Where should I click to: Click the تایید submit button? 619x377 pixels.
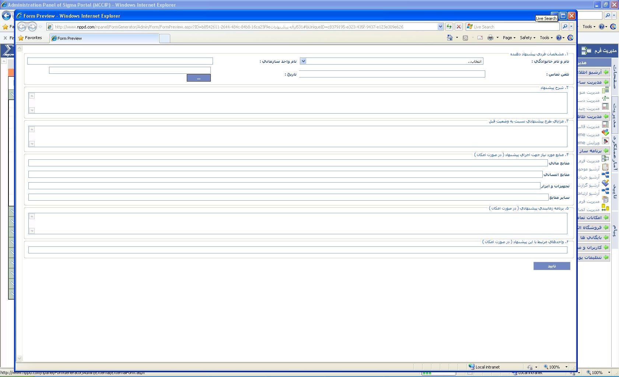click(x=552, y=266)
